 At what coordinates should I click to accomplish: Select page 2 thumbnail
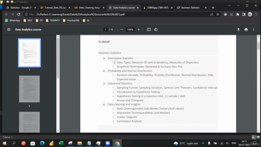pyautogui.click(x=29, y=89)
